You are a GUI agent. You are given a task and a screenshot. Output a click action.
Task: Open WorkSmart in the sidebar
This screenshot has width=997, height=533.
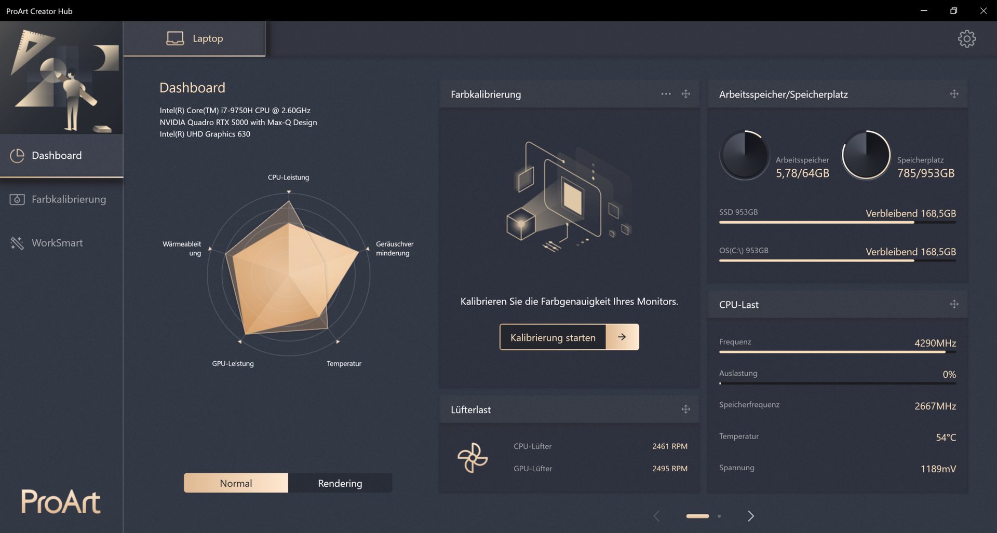tap(61, 243)
